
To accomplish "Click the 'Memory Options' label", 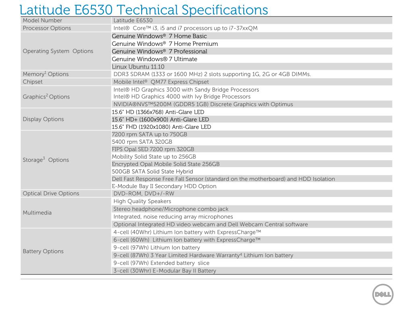I will [x=46, y=74].
